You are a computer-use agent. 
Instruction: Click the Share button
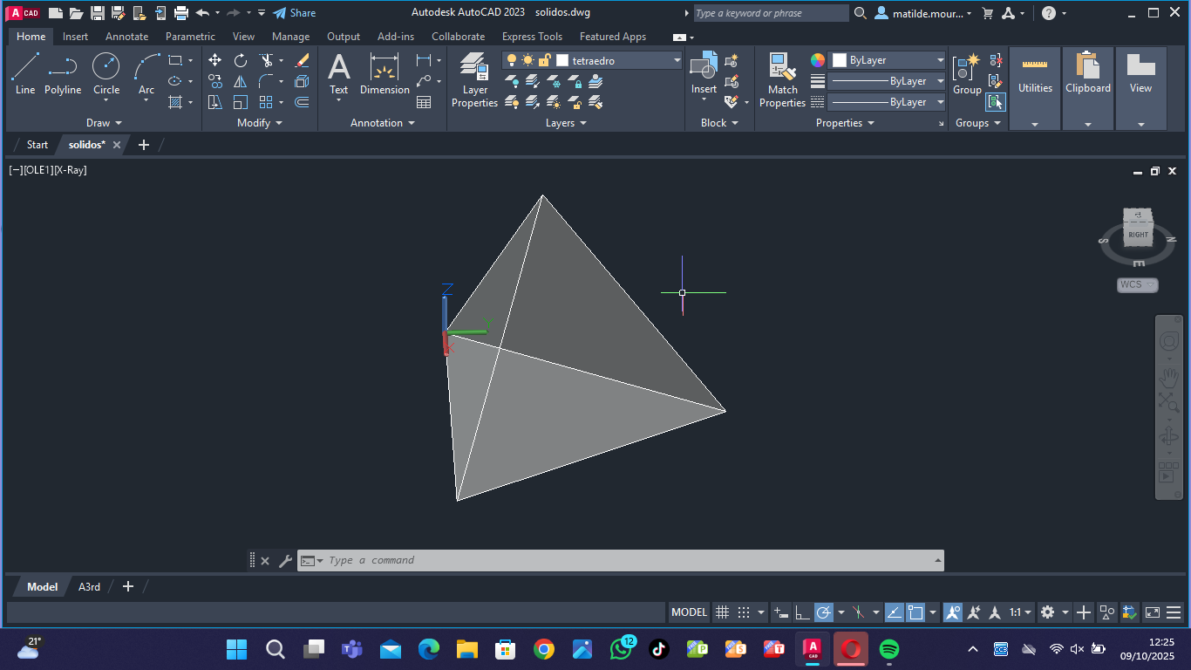click(294, 13)
